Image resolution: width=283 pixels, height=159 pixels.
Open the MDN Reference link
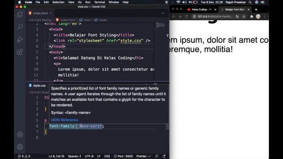pos(65,120)
